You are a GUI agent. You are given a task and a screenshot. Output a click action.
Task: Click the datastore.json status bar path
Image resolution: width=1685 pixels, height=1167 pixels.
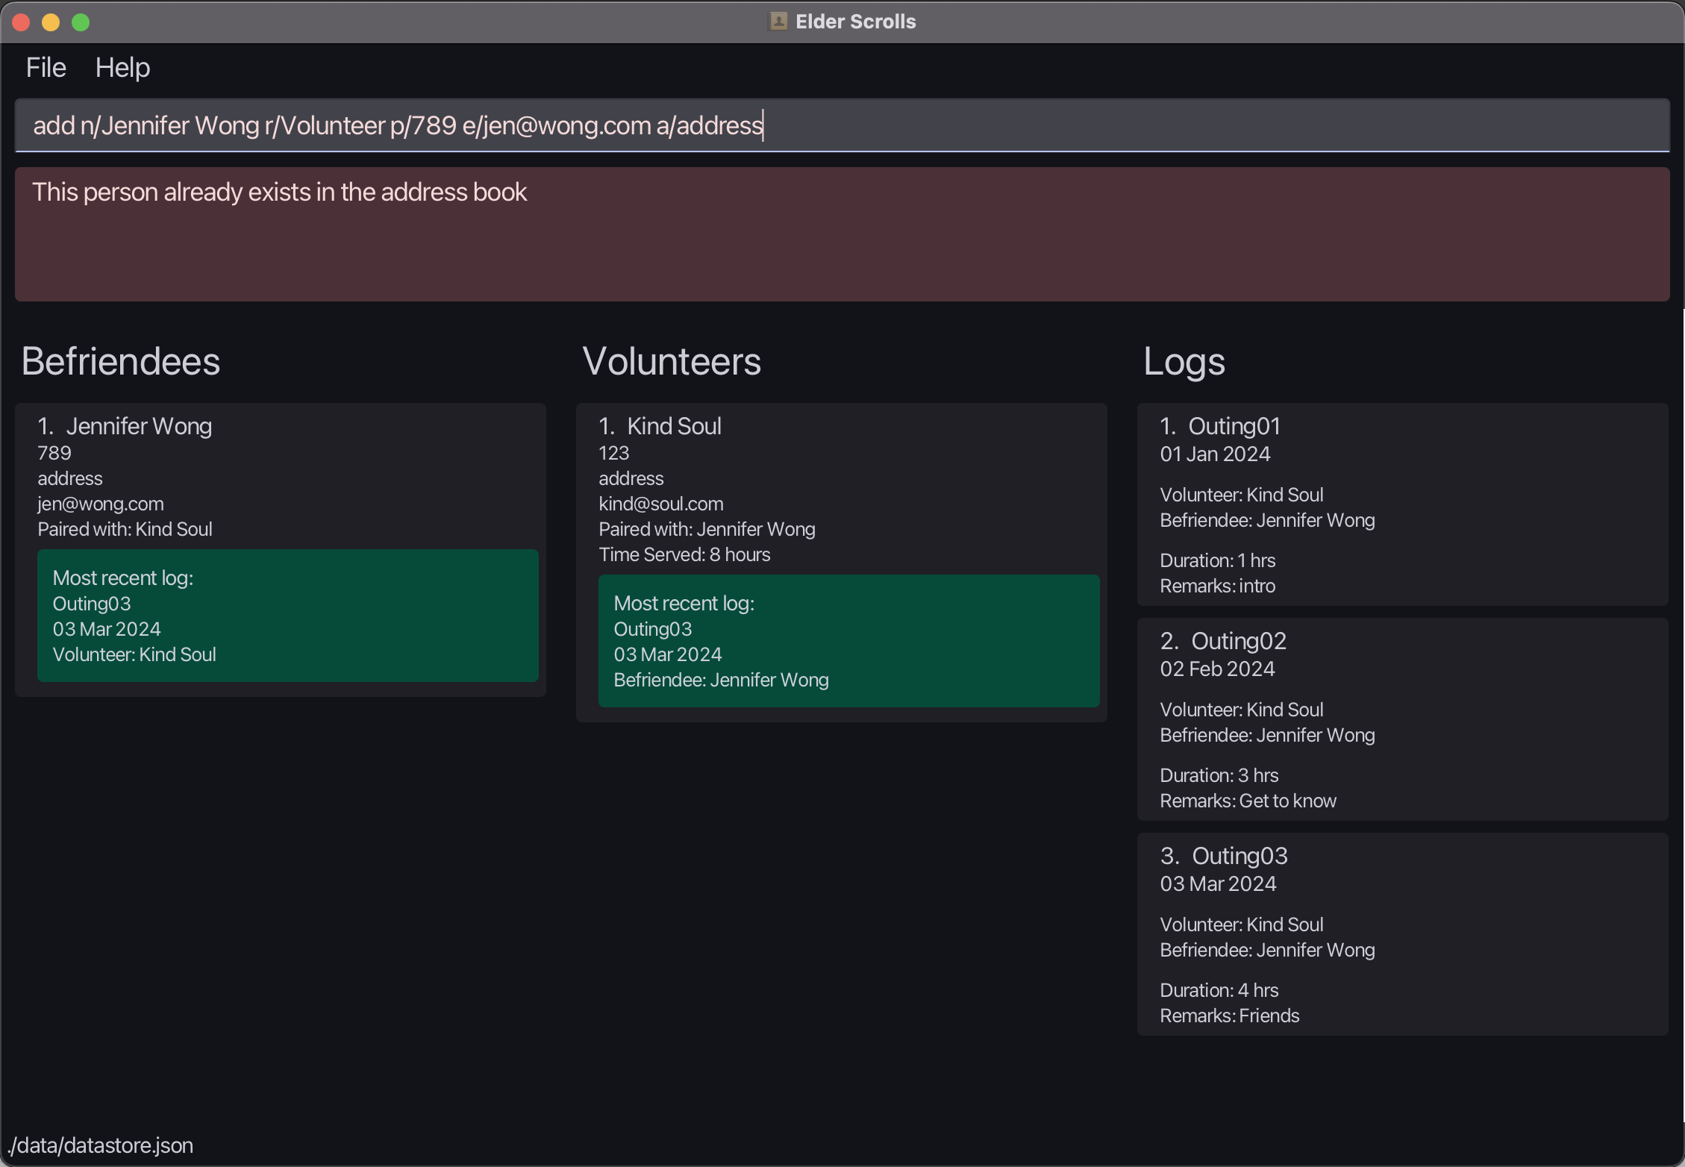101,1145
